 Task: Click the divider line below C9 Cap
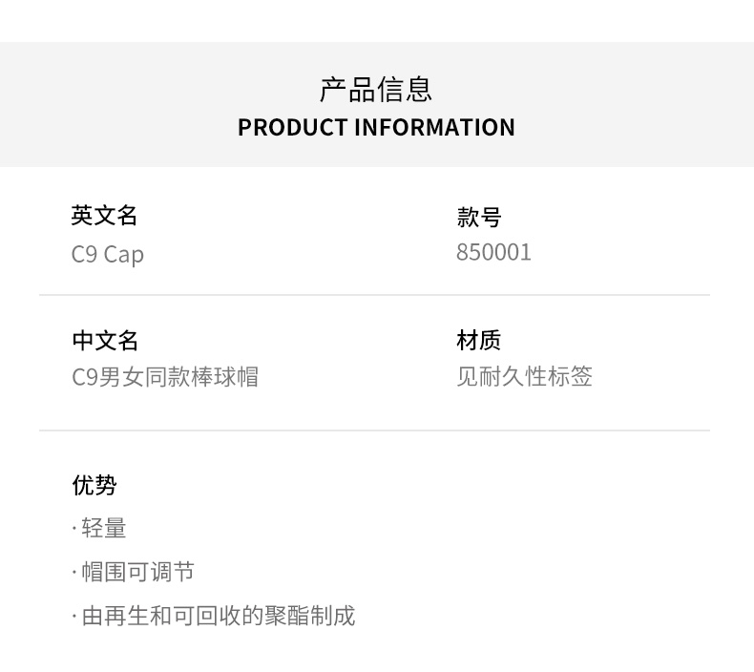point(374,295)
